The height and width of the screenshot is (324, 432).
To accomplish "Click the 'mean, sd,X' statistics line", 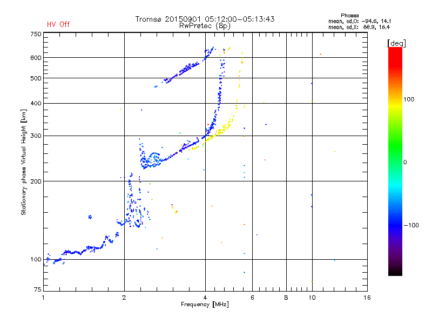I will tap(359, 27).
